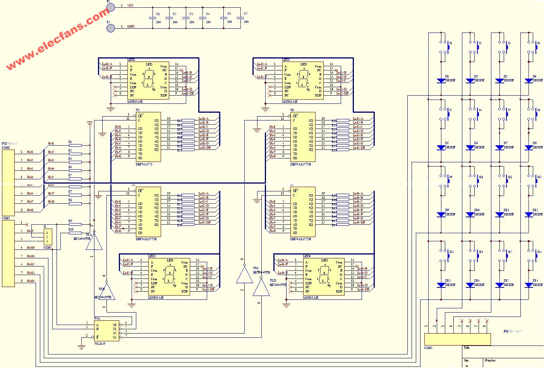Select the CON1 connector block
The height and width of the screenshot is (368, 544).
pos(8,182)
